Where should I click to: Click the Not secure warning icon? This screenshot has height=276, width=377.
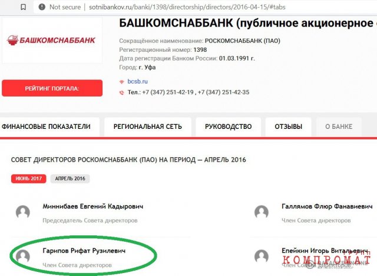(x=42, y=7)
